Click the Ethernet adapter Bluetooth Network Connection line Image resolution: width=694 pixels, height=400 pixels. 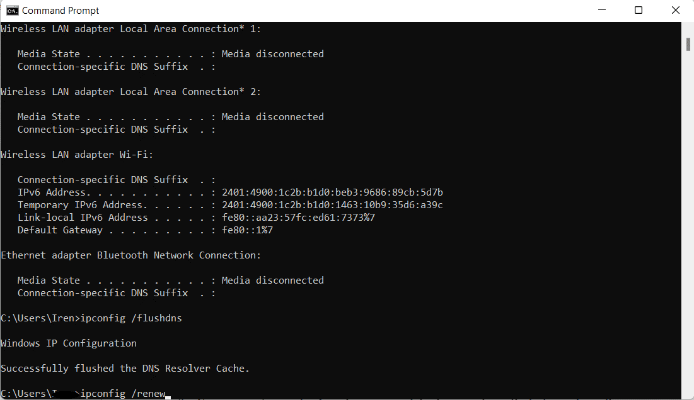click(x=129, y=255)
